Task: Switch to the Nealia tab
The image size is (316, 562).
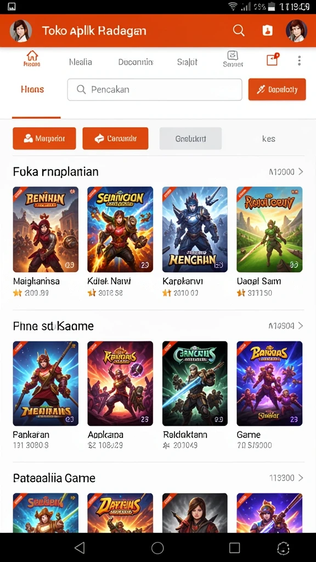Action: click(x=80, y=62)
